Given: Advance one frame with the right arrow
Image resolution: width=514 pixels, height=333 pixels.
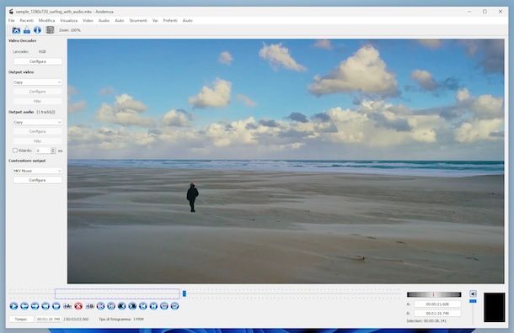Looking at the screenshot, I should pyautogui.click(x=35, y=306).
